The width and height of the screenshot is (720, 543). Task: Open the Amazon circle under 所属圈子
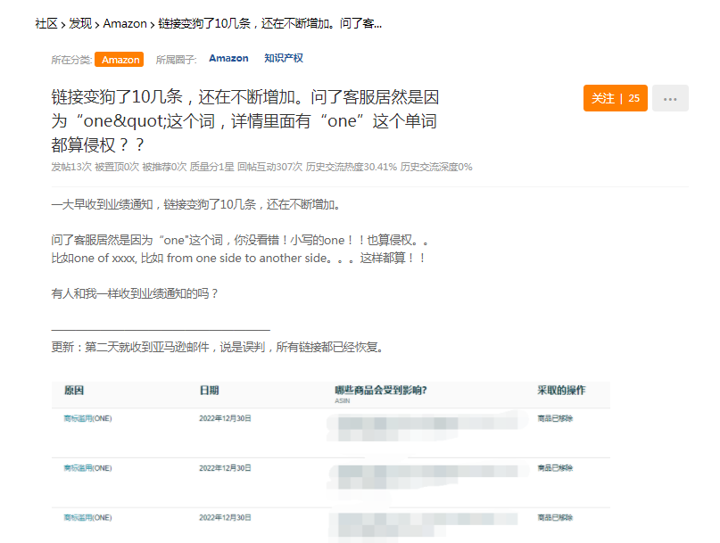pos(228,59)
